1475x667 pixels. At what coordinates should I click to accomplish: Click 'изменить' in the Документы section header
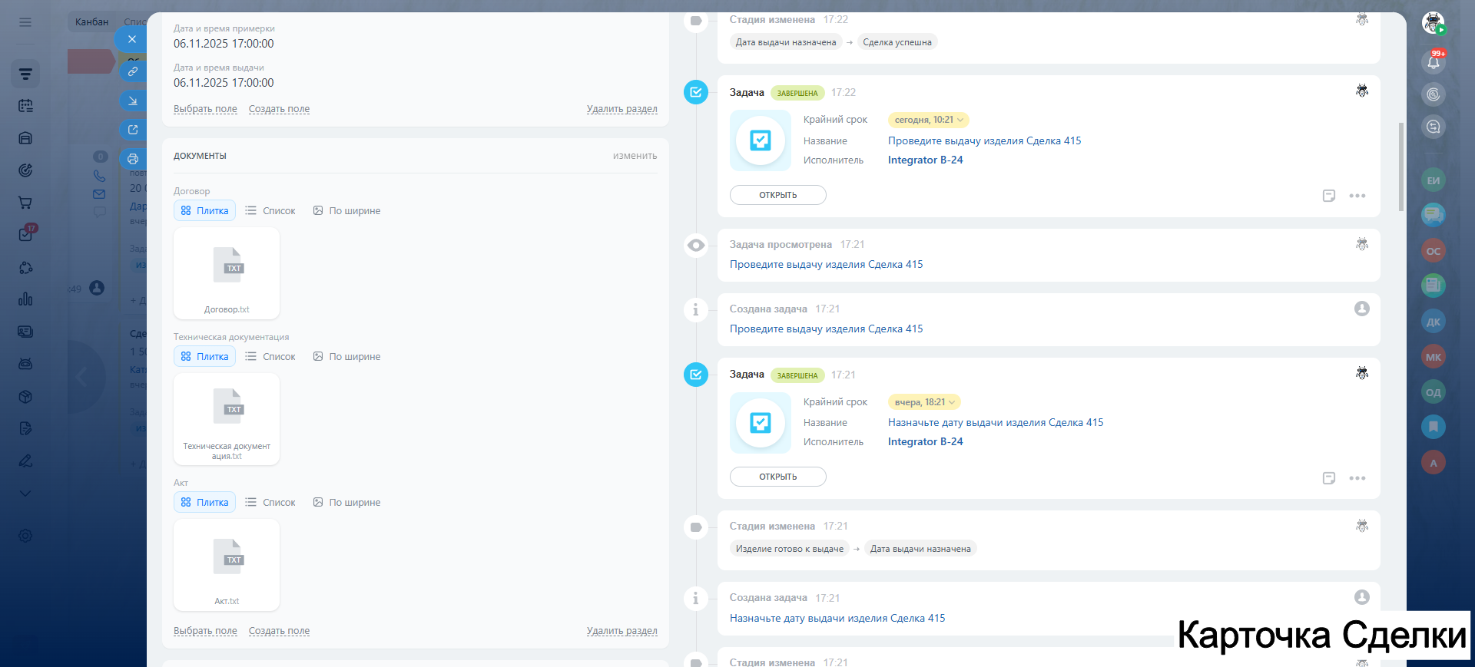tap(635, 156)
